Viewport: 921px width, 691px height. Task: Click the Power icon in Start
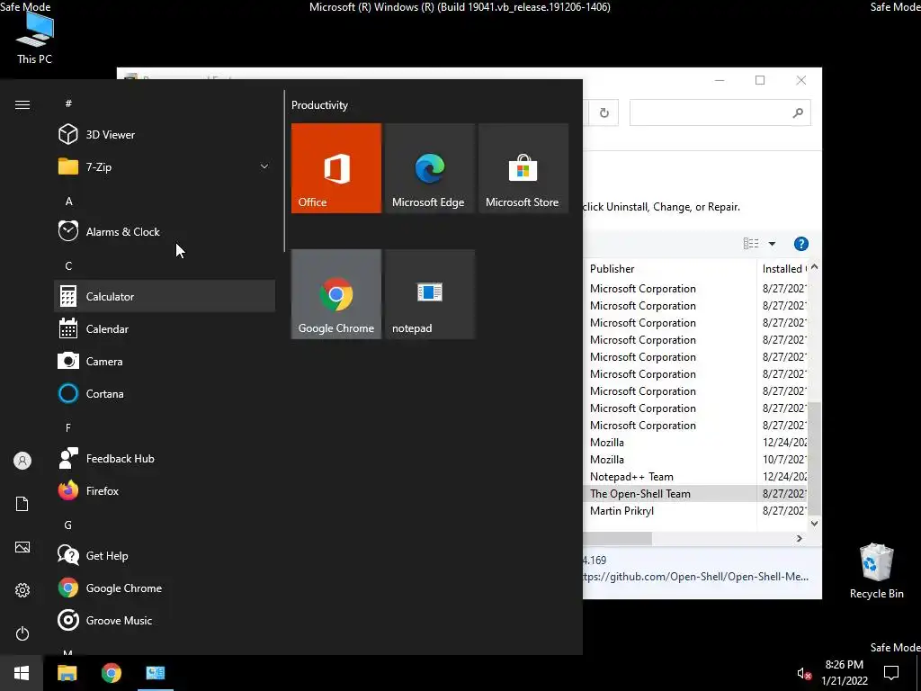click(22, 633)
